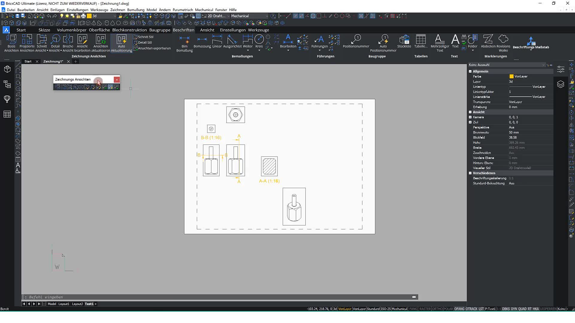The image size is (575, 323).
Task: Switch to the Volumenkörper ribbon tab
Action: click(x=72, y=30)
